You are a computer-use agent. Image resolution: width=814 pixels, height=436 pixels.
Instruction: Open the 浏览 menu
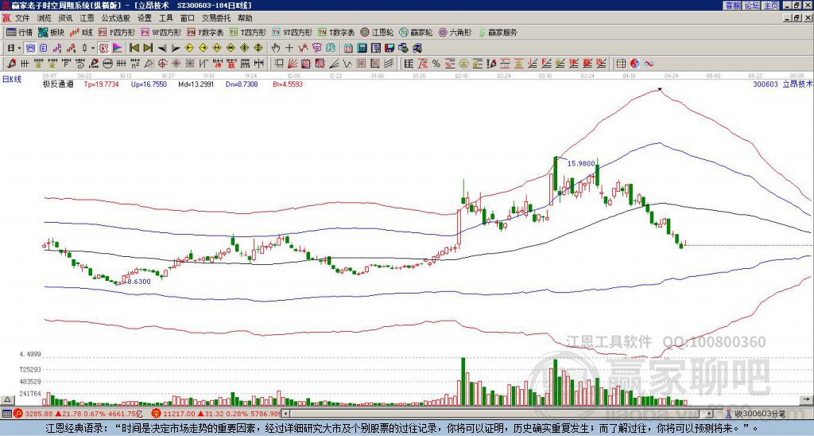click(x=44, y=18)
